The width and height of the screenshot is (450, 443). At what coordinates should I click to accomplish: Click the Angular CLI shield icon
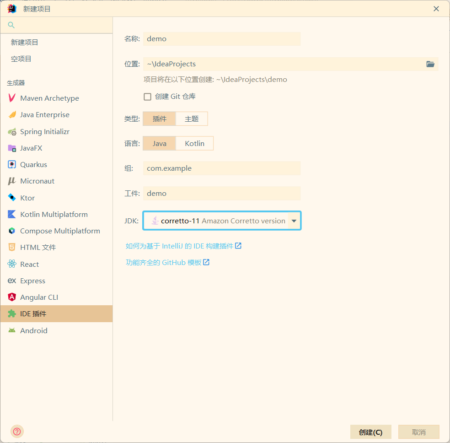[12, 297]
